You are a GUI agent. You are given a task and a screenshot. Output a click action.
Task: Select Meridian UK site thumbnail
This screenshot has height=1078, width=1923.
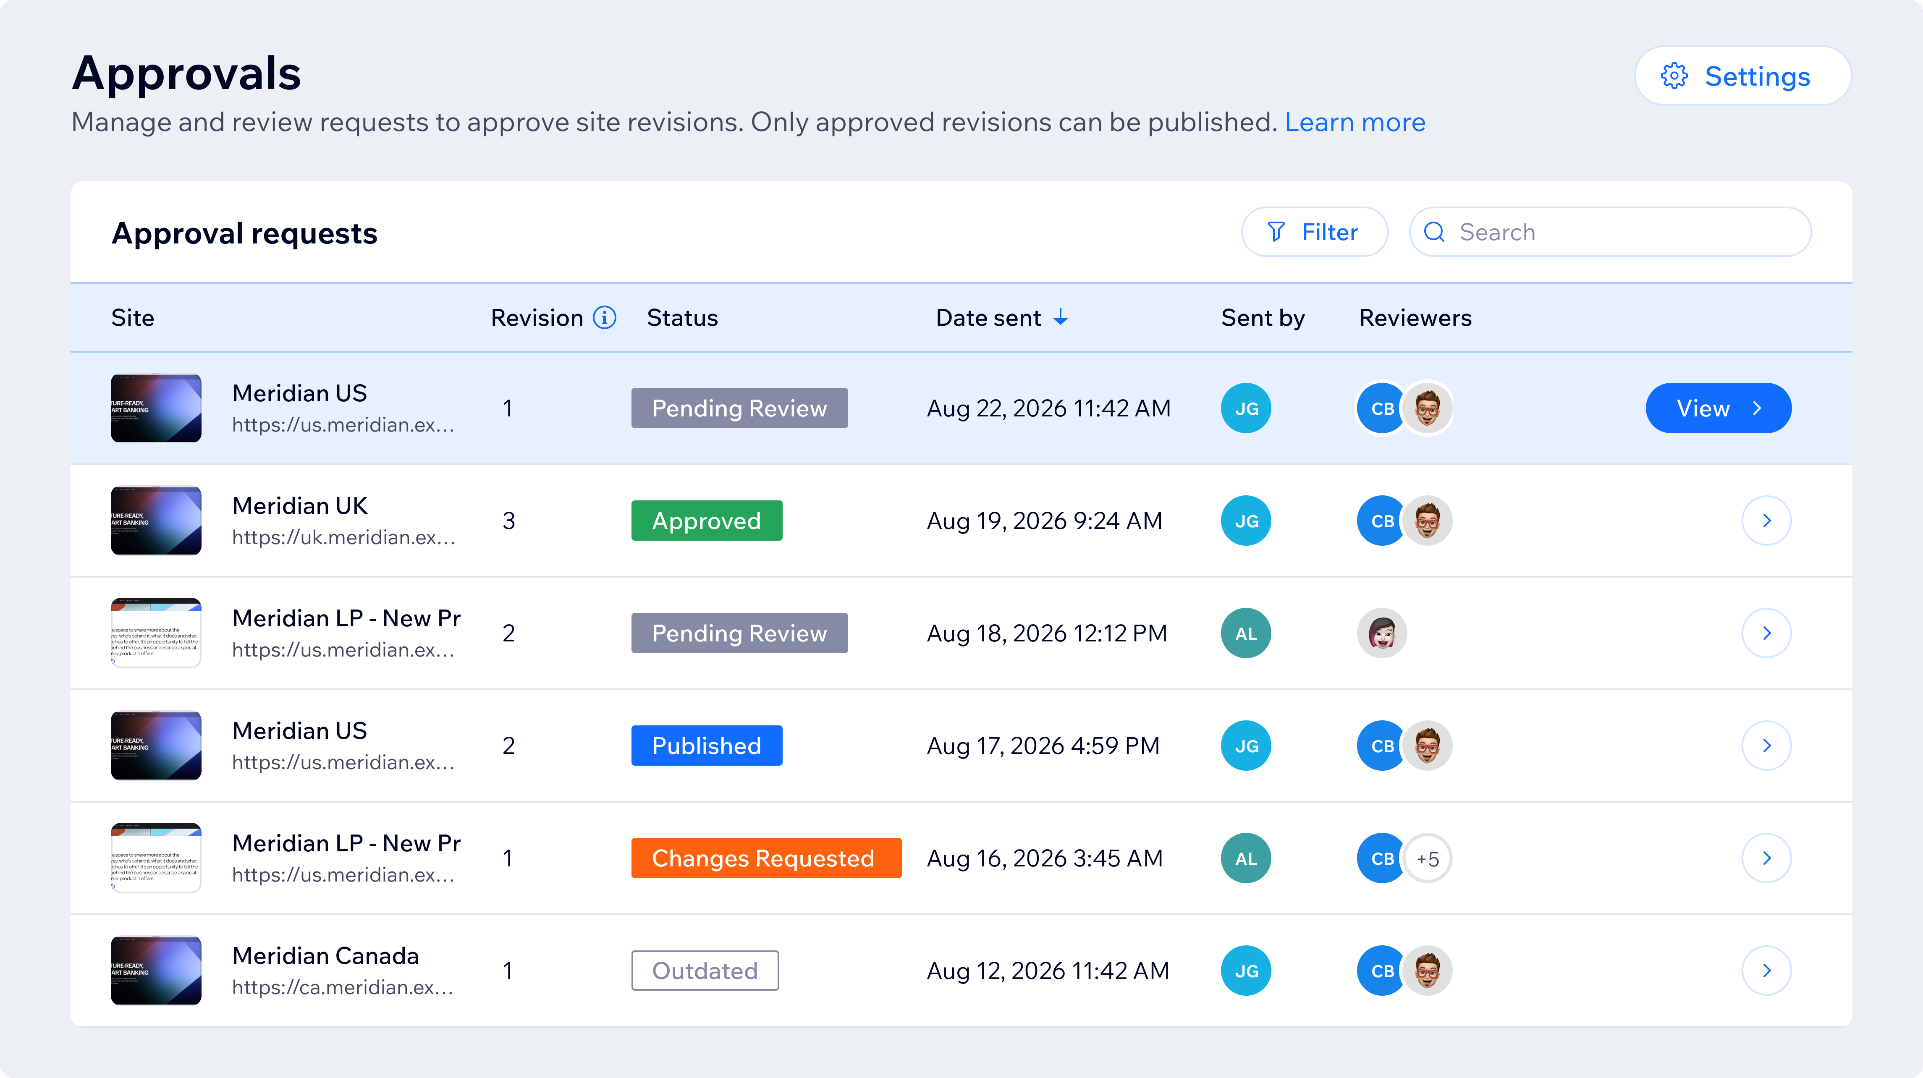point(156,521)
